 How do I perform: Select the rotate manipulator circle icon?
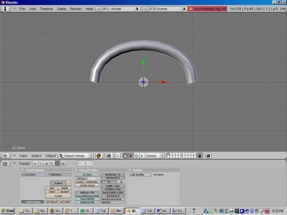(x=136, y=156)
